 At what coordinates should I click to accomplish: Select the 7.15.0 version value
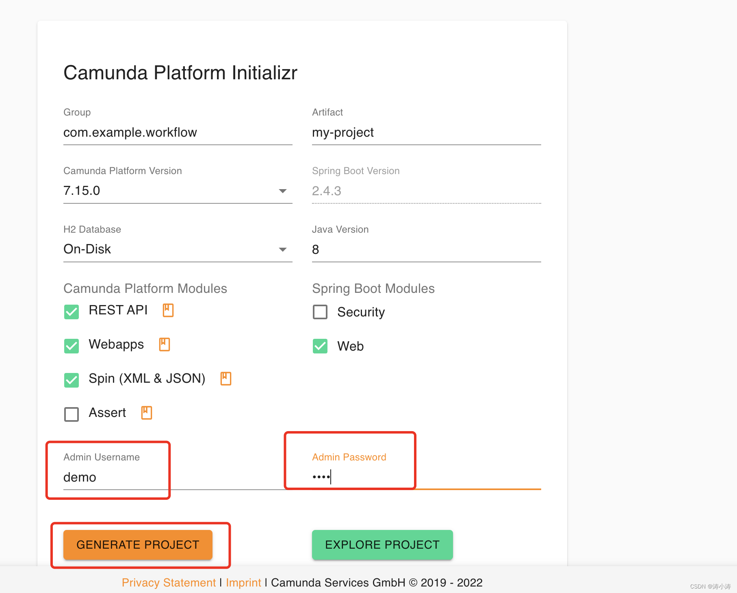point(82,191)
